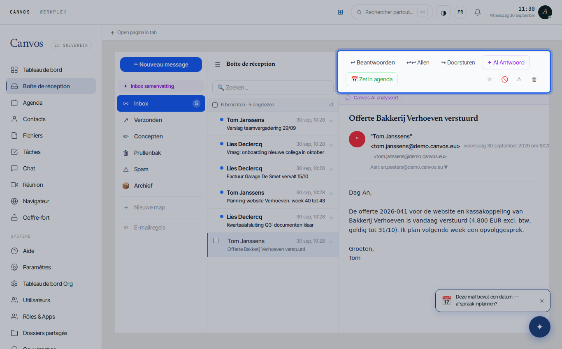Star the Kwartaalafsluiting Q3 message
The height and width of the screenshot is (349, 562).
331,217
